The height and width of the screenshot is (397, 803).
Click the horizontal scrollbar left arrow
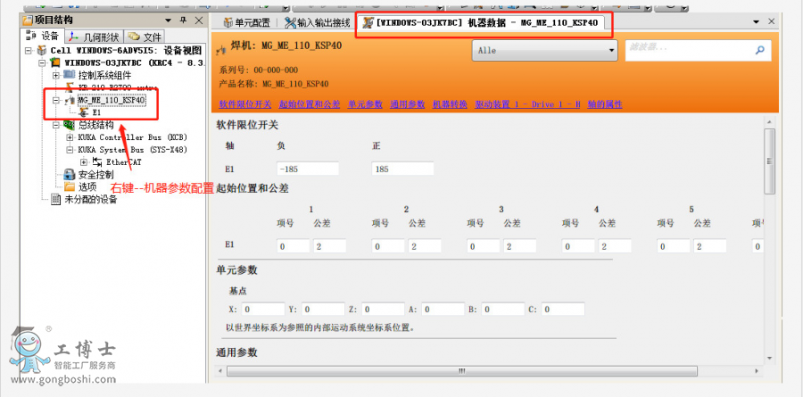pyautogui.click(x=221, y=370)
